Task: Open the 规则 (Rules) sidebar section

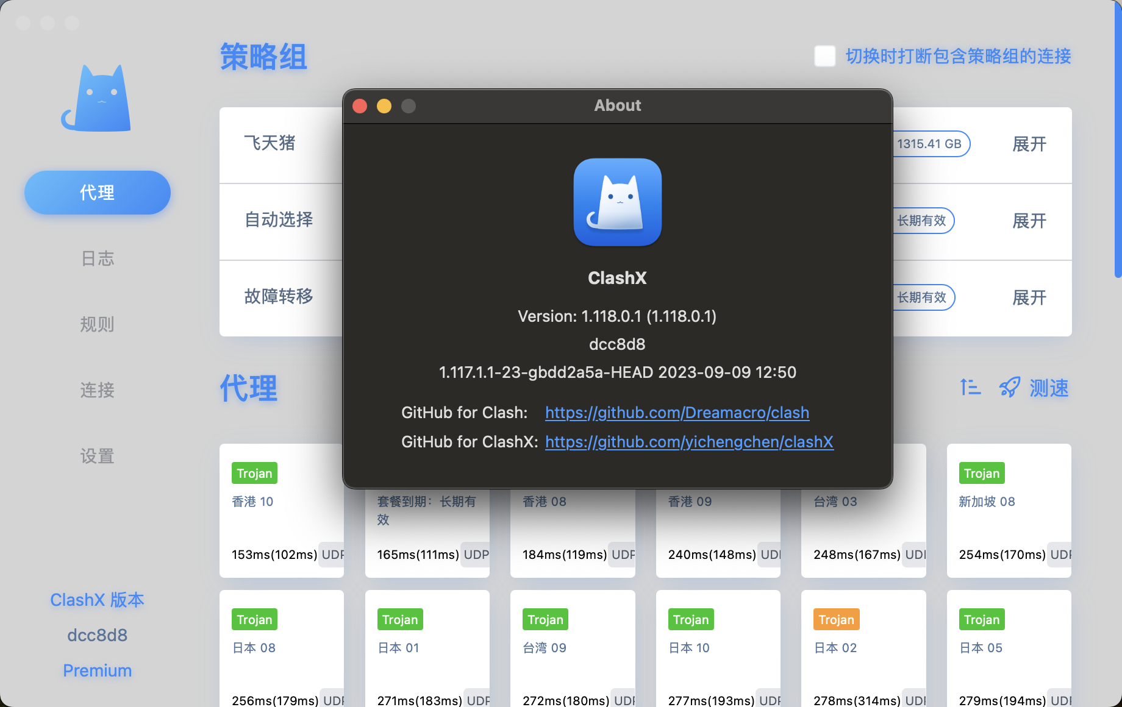Action: [x=97, y=324]
